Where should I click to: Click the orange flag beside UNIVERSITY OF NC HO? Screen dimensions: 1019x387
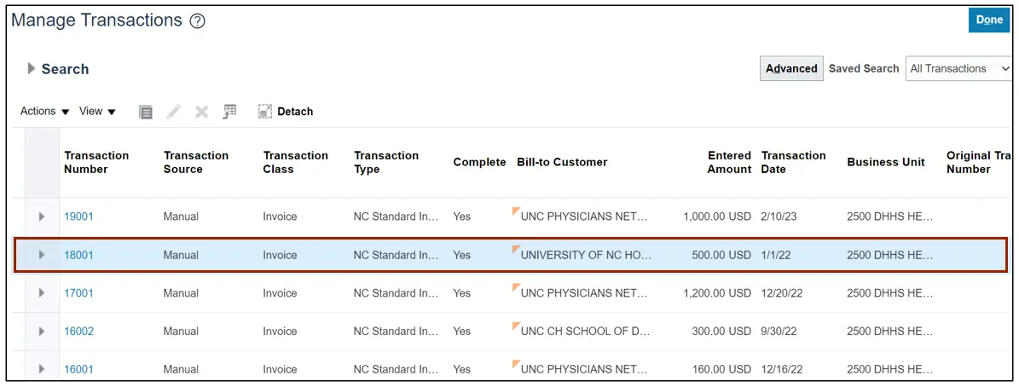click(x=516, y=250)
